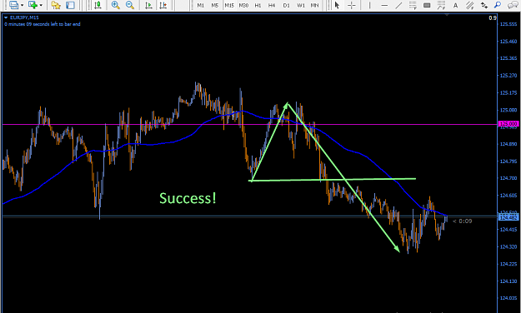Select the Fibonacci curve lines tool
Viewport: 521px width, 313px height.
pos(441,5)
